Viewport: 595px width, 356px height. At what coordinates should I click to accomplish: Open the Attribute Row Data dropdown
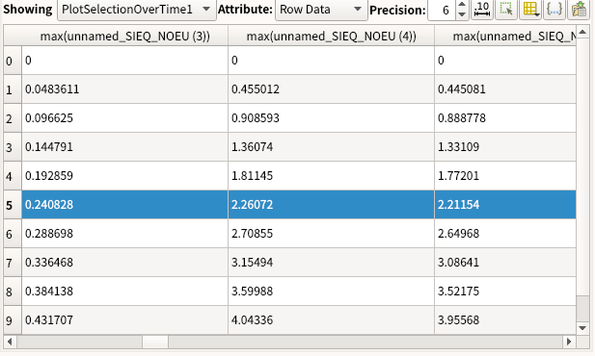[x=321, y=10]
